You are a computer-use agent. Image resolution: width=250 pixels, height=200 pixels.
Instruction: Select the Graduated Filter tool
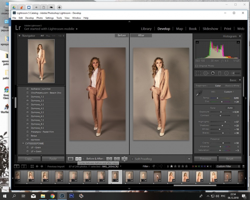click(x=220, y=73)
